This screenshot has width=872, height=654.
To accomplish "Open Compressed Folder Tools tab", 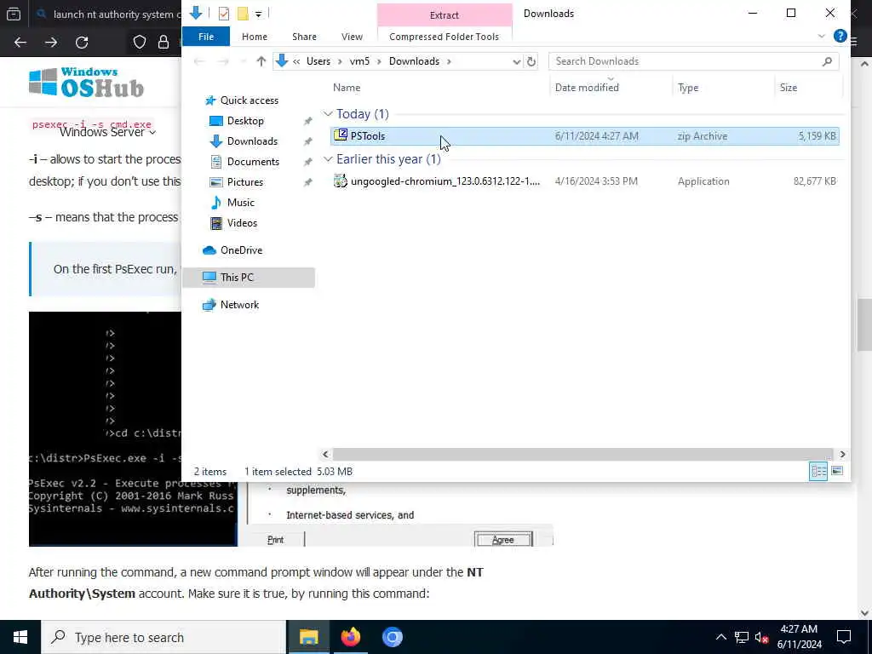I will (444, 37).
